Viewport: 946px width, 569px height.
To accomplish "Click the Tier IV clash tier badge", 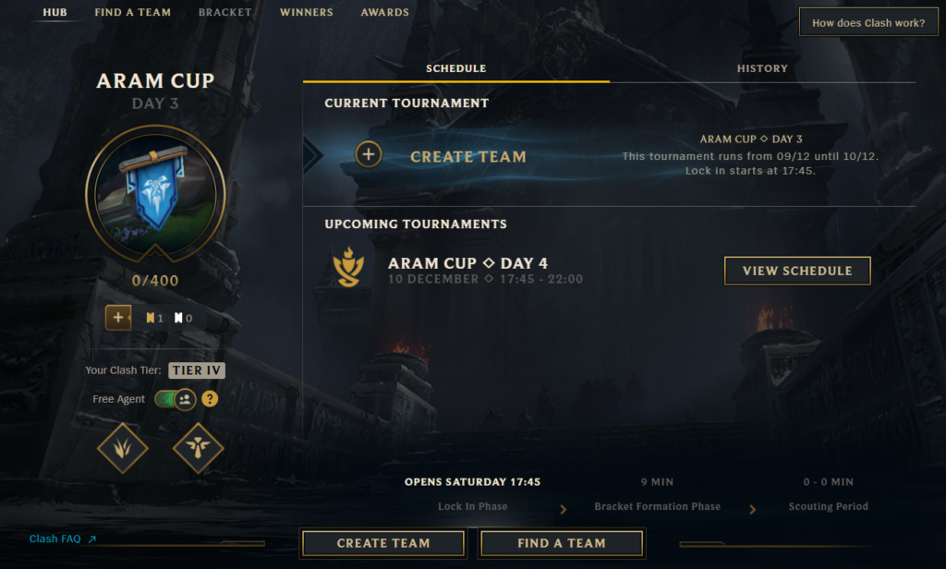I will pos(197,370).
